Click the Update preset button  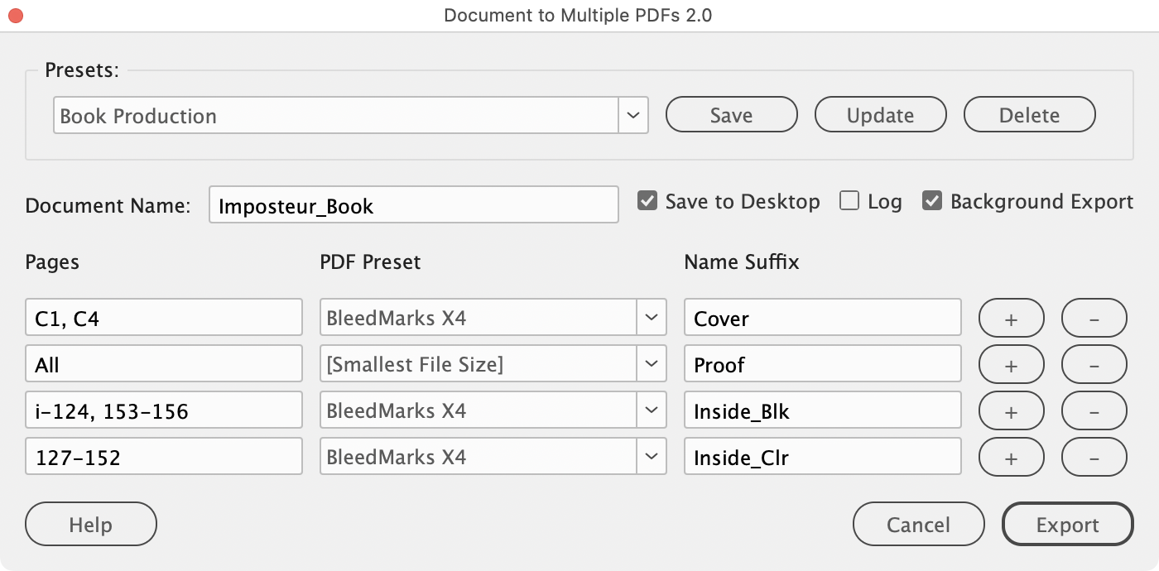tap(880, 116)
